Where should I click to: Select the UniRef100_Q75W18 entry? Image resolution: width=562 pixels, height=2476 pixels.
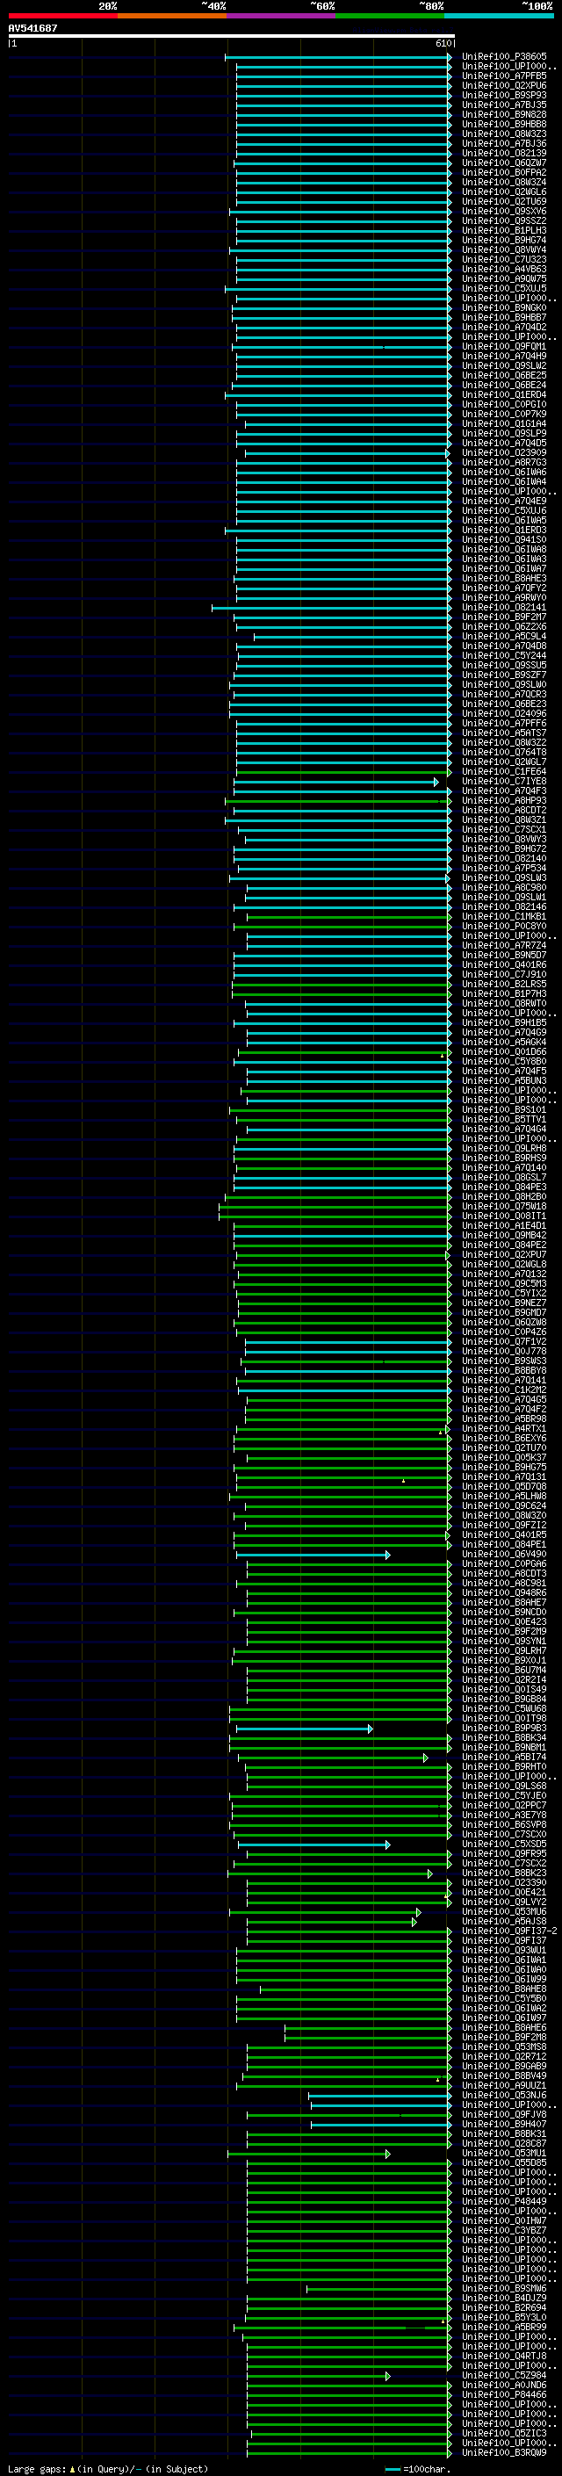click(503, 1207)
